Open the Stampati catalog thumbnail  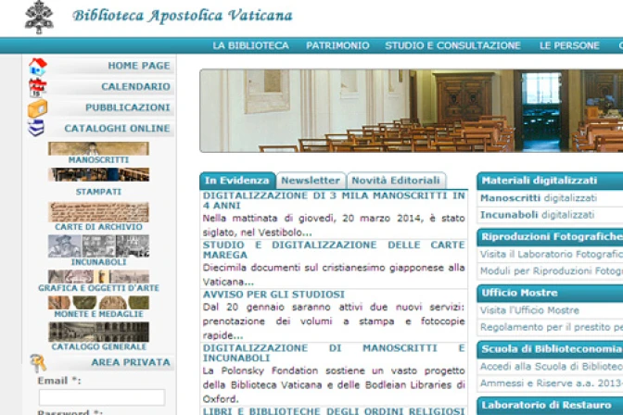(98, 175)
